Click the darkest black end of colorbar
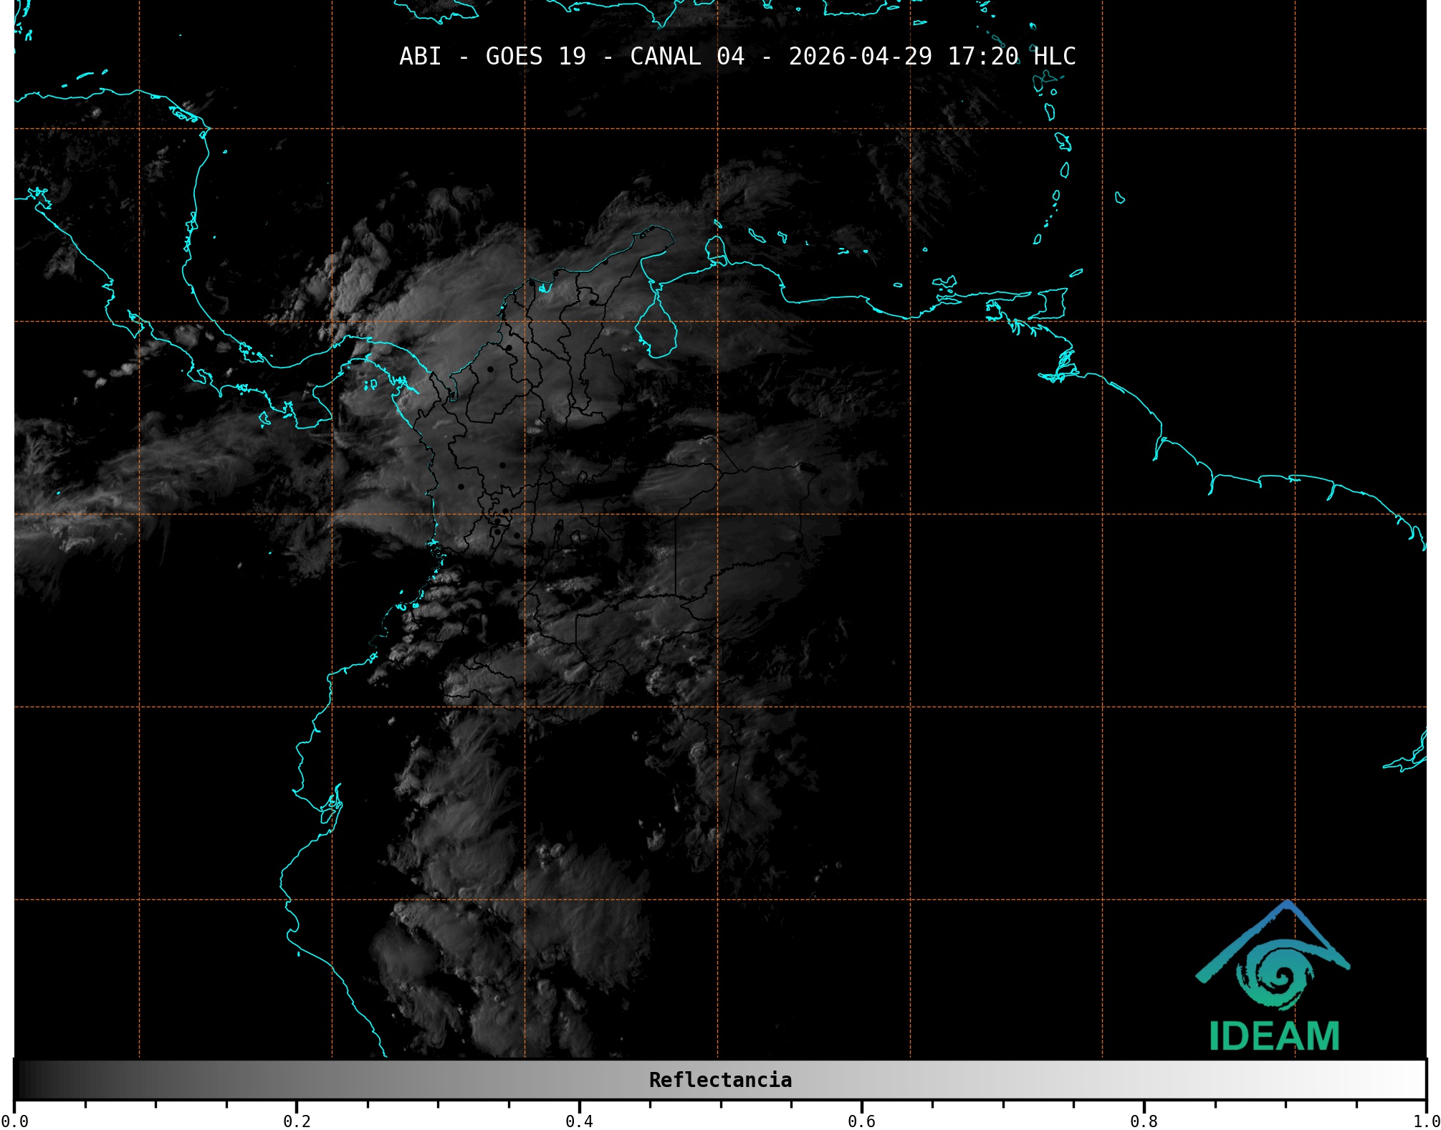The height and width of the screenshot is (1130, 1441). [x=23, y=1079]
